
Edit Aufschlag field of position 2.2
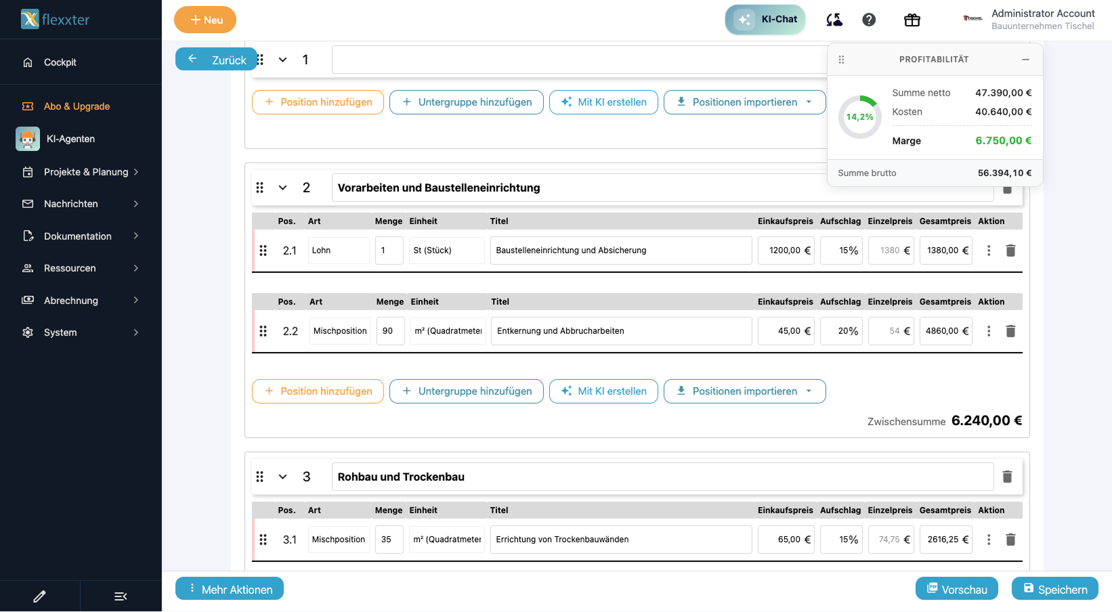841,331
